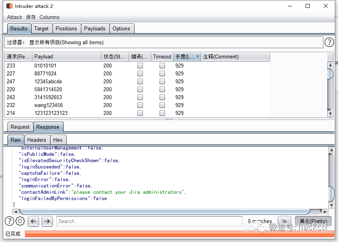
Task: Select row with payload 123123123123
Action: coord(137,113)
